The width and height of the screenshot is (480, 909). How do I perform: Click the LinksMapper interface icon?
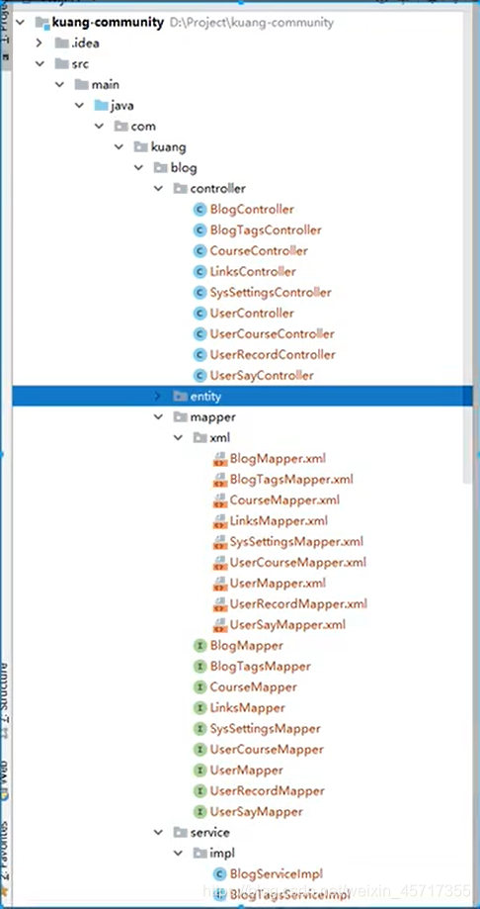(x=200, y=708)
